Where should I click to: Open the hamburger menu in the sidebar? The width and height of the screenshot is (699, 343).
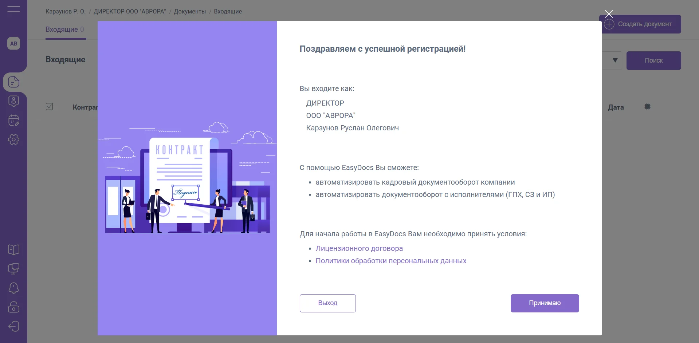(x=13, y=9)
